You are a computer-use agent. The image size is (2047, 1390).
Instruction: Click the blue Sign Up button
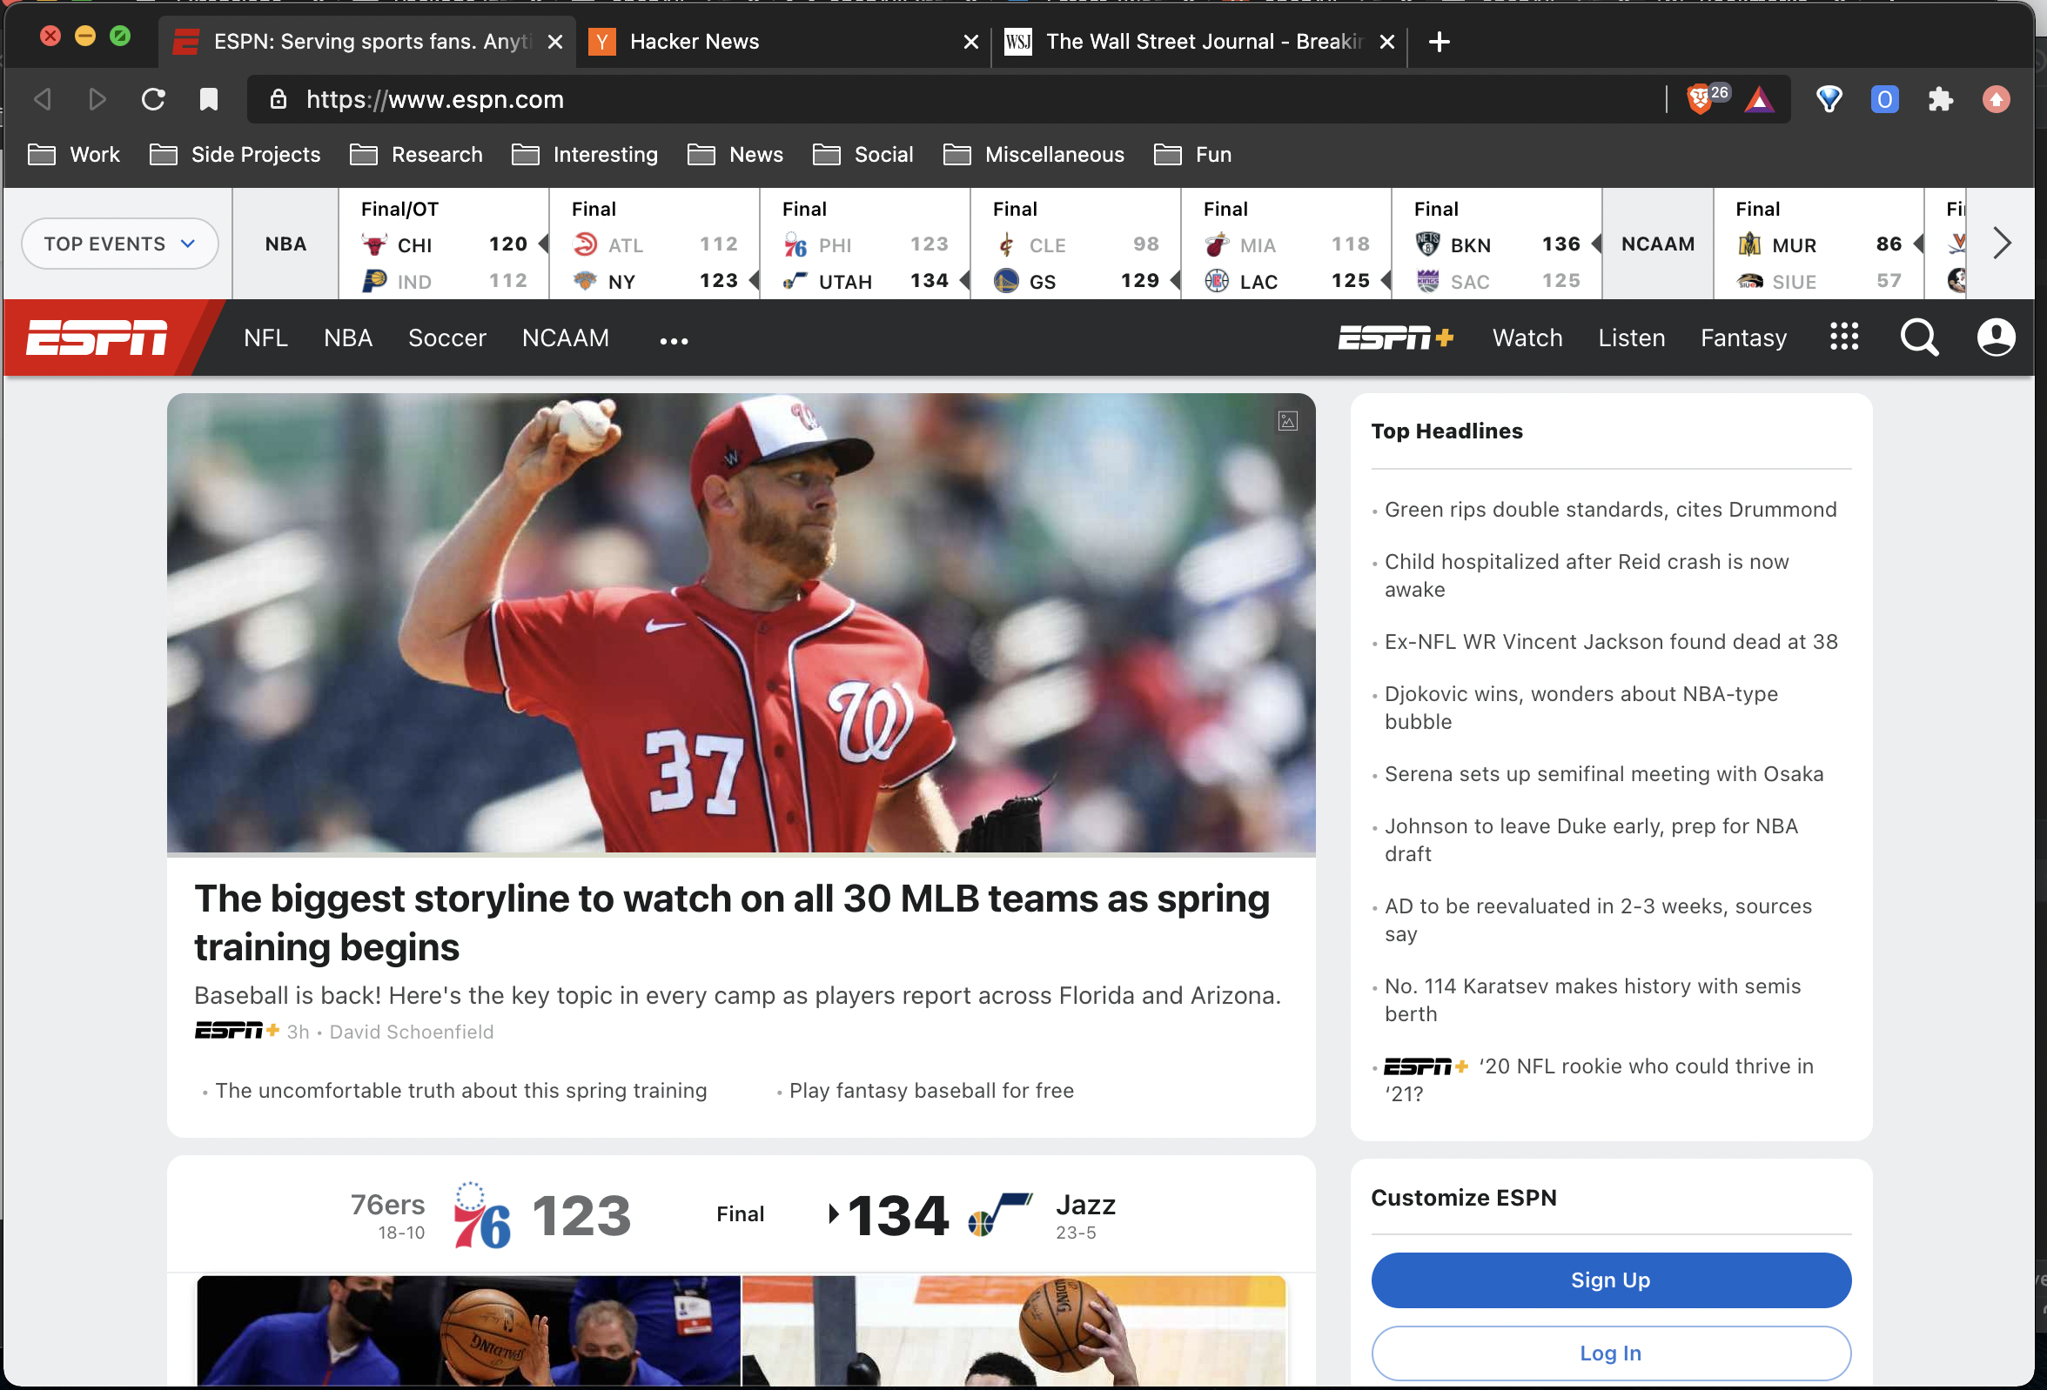(x=1610, y=1280)
